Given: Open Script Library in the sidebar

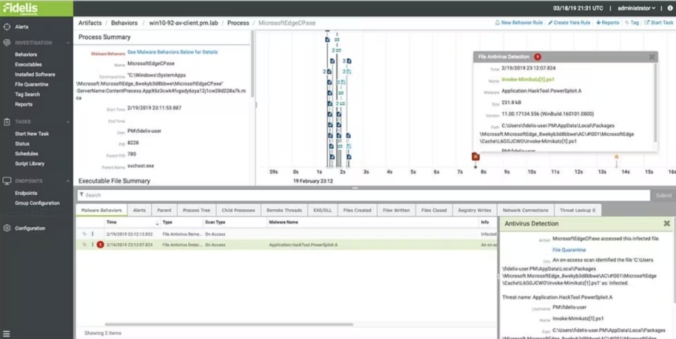Looking at the screenshot, I should pos(30,163).
